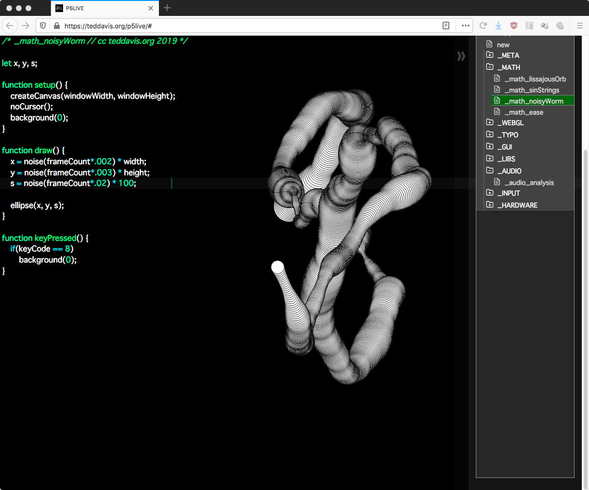Screen dimensions: 589x490
Task: Reload the current page
Action: pyautogui.click(x=483, y=26)
